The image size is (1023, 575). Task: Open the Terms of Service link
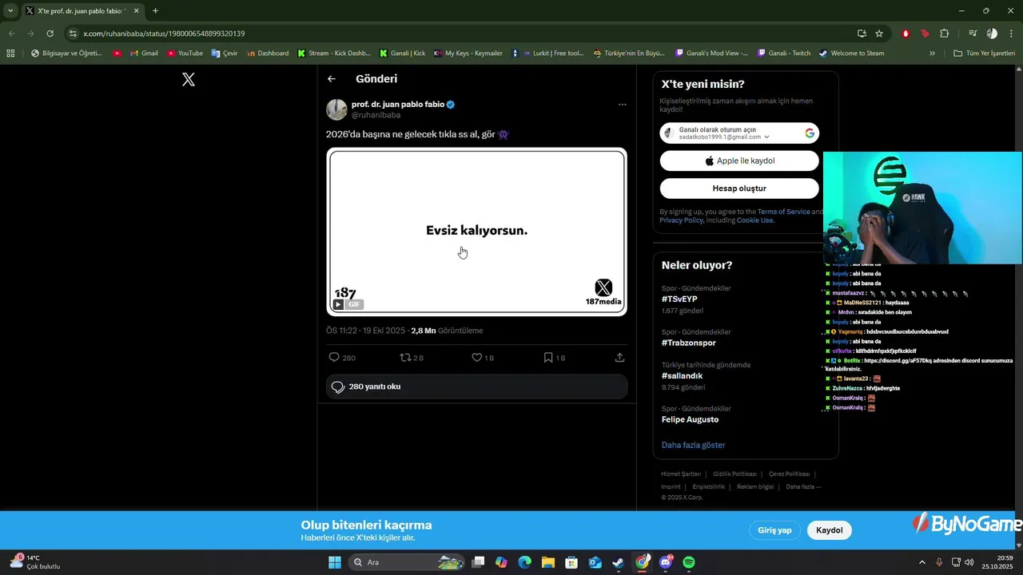pos(783,212)
